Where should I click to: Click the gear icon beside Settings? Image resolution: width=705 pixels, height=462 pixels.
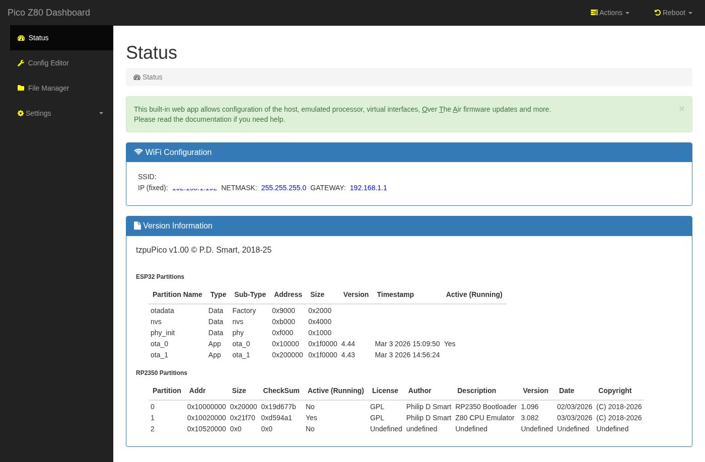pos(21,113)
